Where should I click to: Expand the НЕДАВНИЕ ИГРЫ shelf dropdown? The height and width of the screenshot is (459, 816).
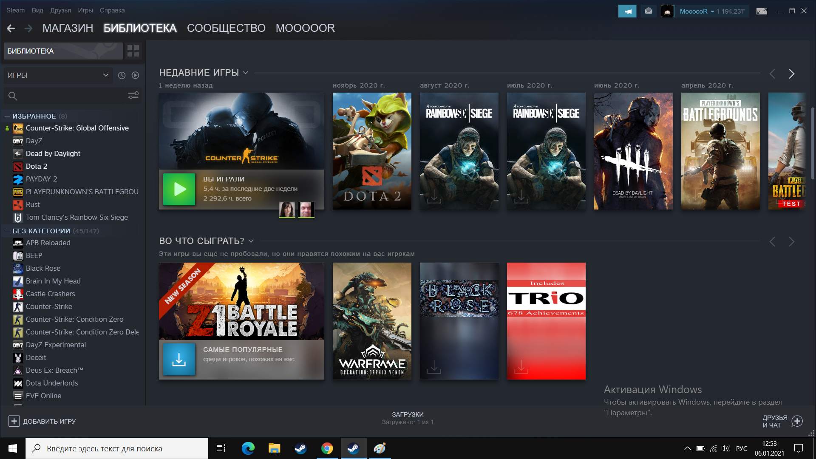click(246, 73)
